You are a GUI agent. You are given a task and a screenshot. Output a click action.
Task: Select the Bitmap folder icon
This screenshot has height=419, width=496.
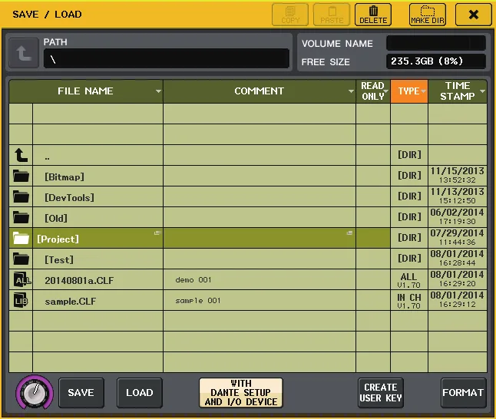21,176
